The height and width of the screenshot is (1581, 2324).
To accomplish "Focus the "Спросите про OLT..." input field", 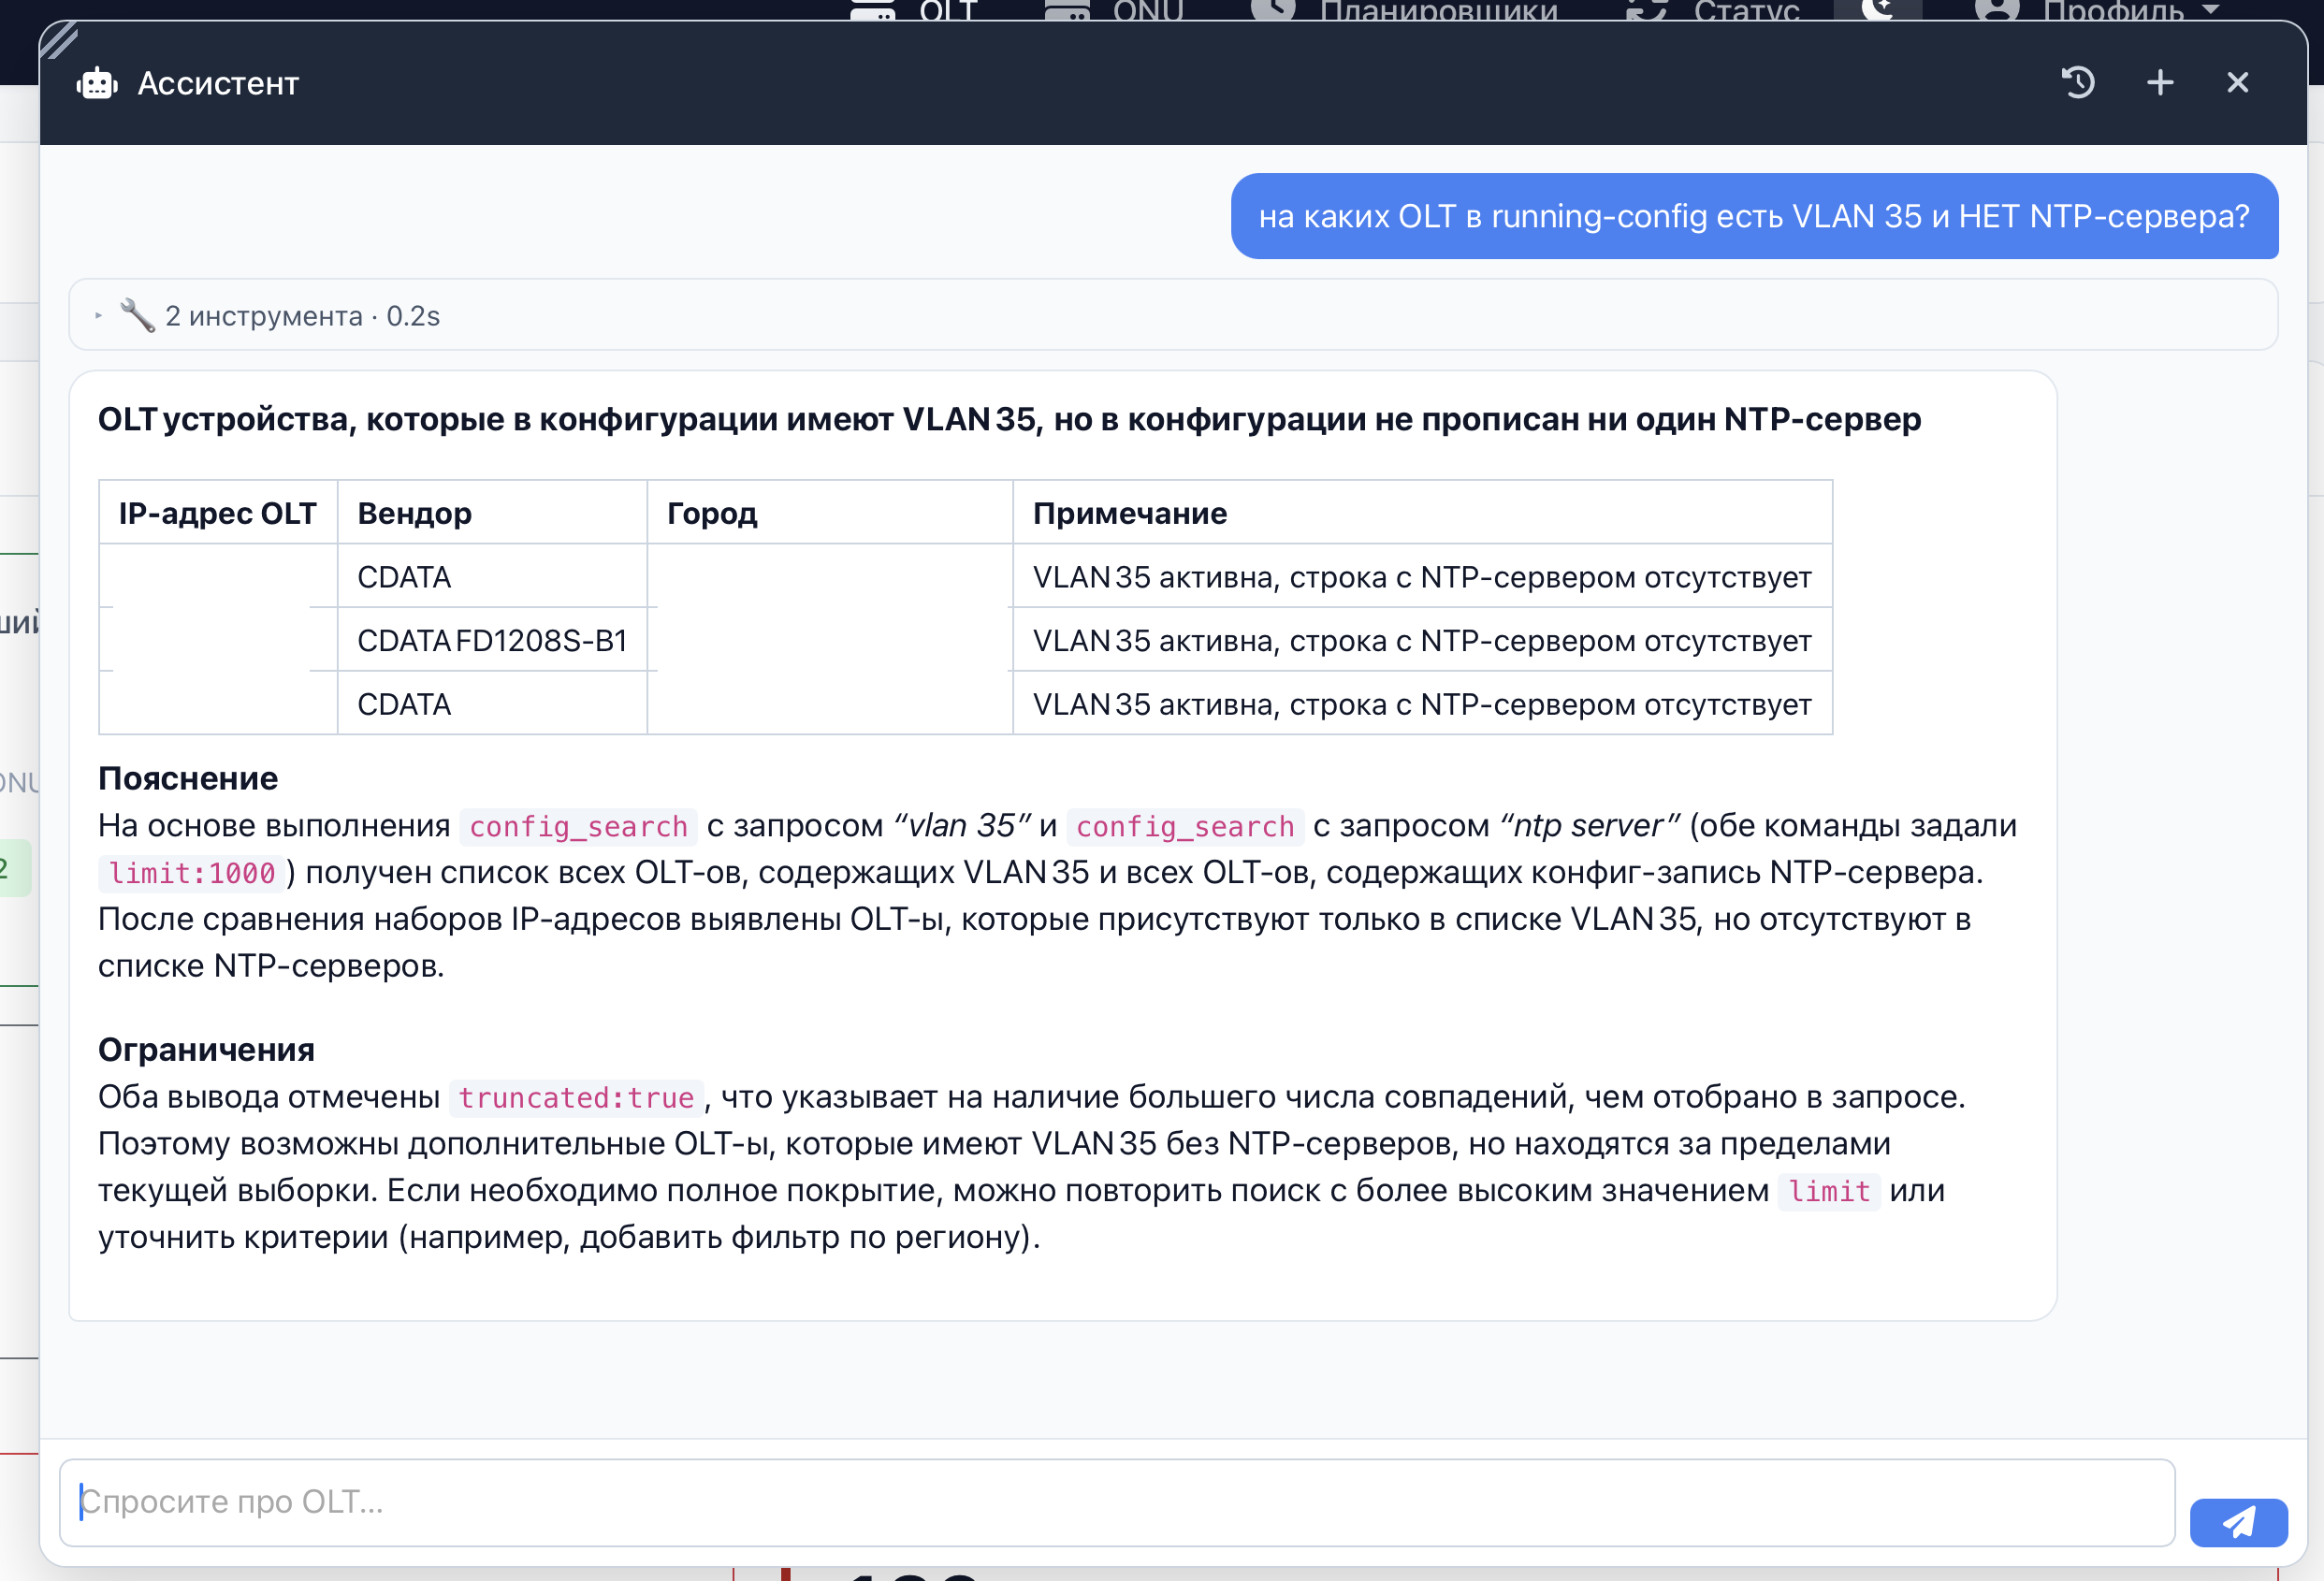I will click(x=1117, y=1502).
